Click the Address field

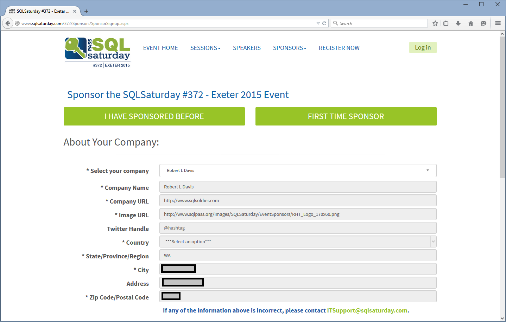pyautogui.click(x=298, y=283)
